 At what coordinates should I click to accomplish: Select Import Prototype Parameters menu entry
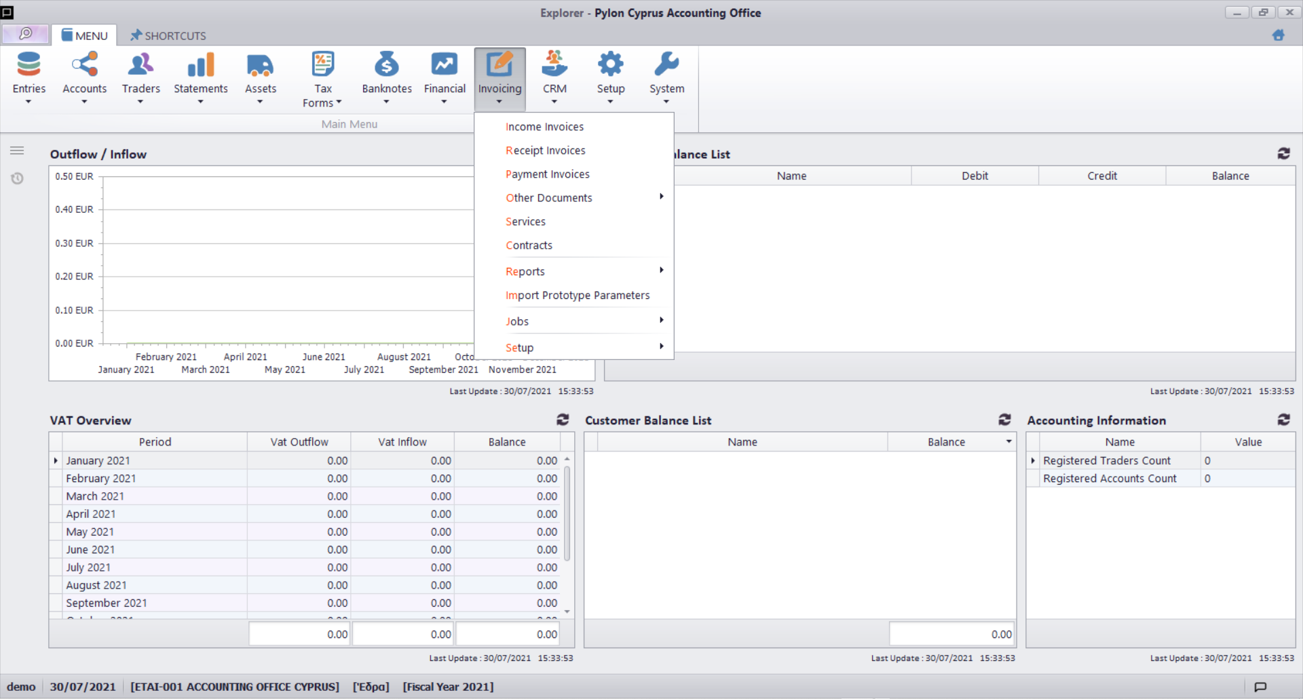577,296
